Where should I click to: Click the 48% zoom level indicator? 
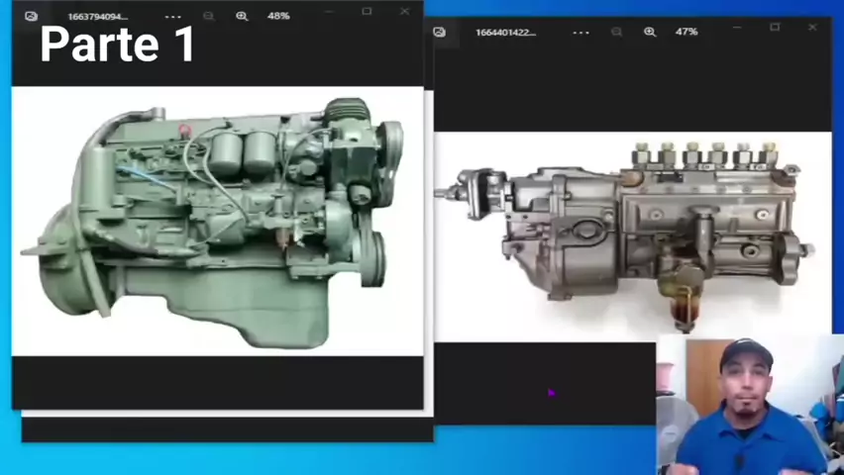click(x=278, y=17)
